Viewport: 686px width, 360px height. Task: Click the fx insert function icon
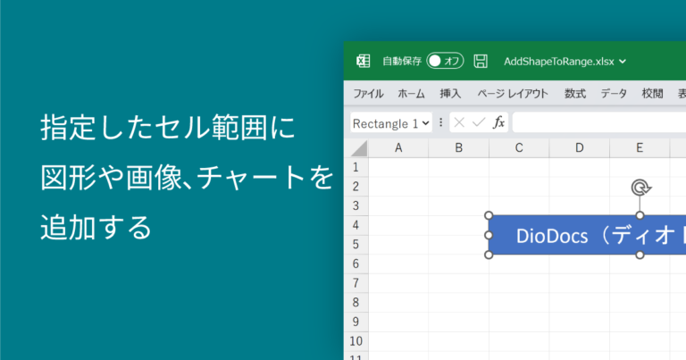coord(498,122)
